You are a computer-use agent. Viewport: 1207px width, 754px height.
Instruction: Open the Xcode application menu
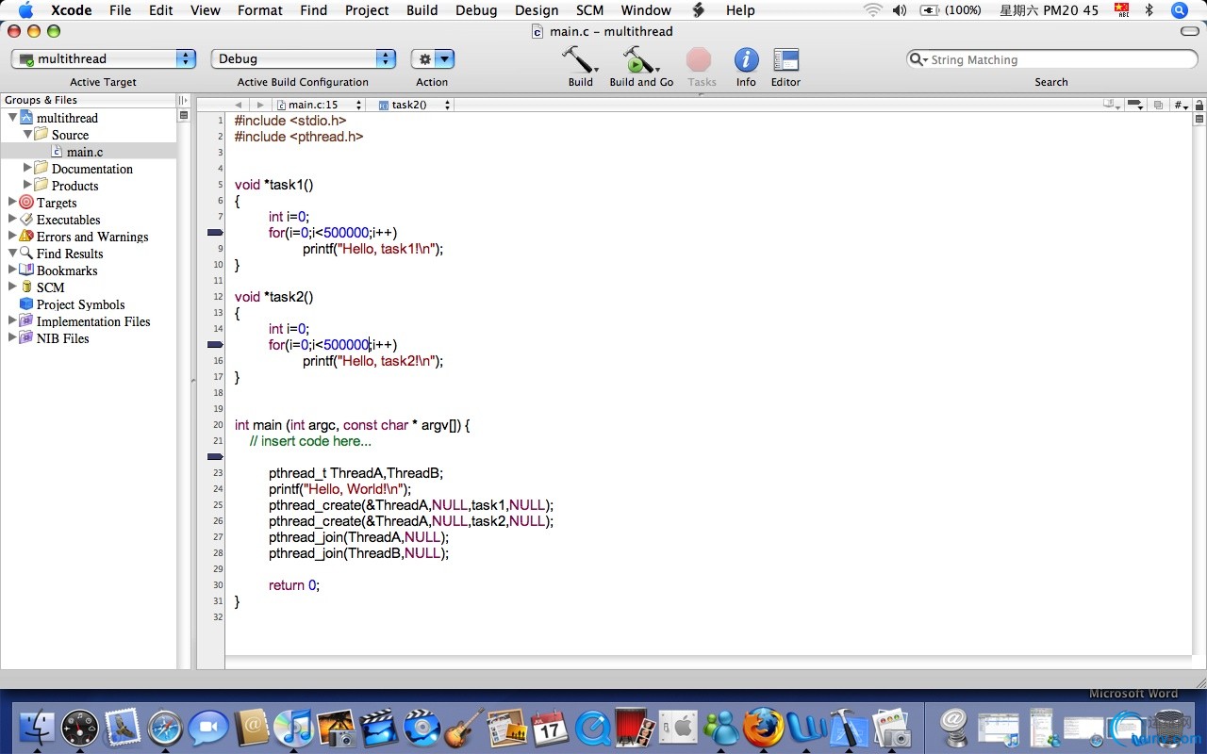coord(72,10)
